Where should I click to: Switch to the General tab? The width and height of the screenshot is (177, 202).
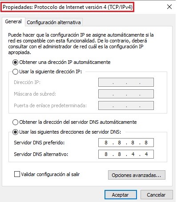coord(13,21)
